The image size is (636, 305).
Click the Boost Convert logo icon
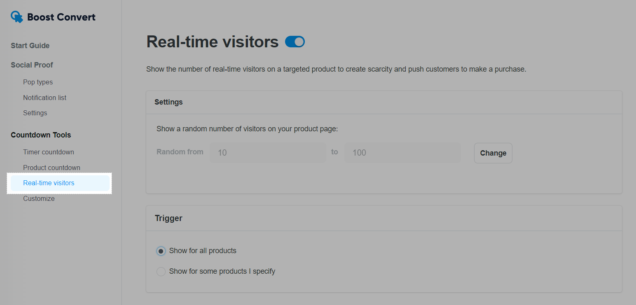click(x=17, y=17)
